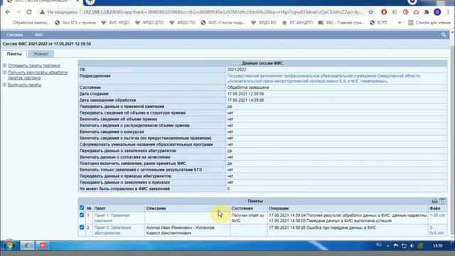
Task: Open the 'Система' menu
Action: [14, 35]
